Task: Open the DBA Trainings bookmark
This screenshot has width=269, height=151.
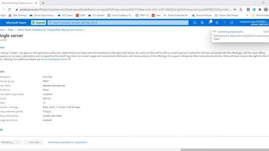Action: click(x=18, y=16)
